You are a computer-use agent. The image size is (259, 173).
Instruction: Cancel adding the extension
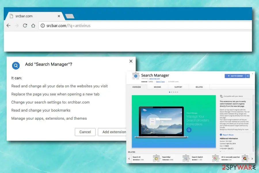click(x=85, y=132)
